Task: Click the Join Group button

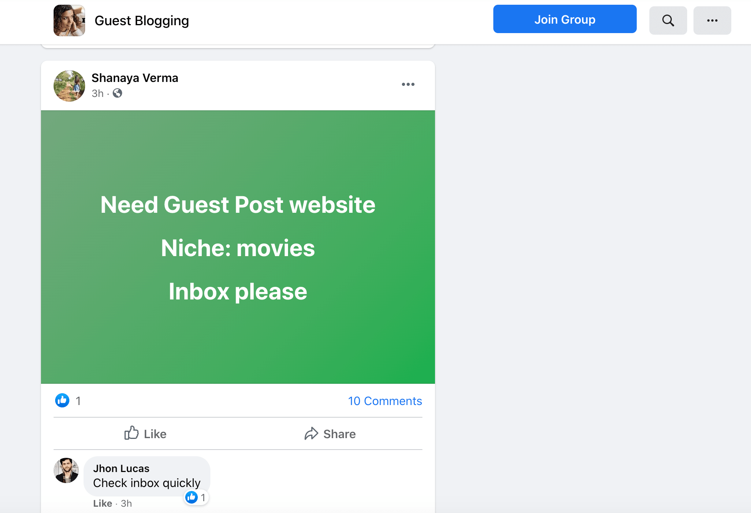Action: pyautogui.click(x=565, y=19)
